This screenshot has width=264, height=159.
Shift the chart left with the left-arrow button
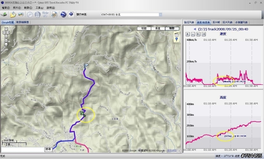click(198, 34)
